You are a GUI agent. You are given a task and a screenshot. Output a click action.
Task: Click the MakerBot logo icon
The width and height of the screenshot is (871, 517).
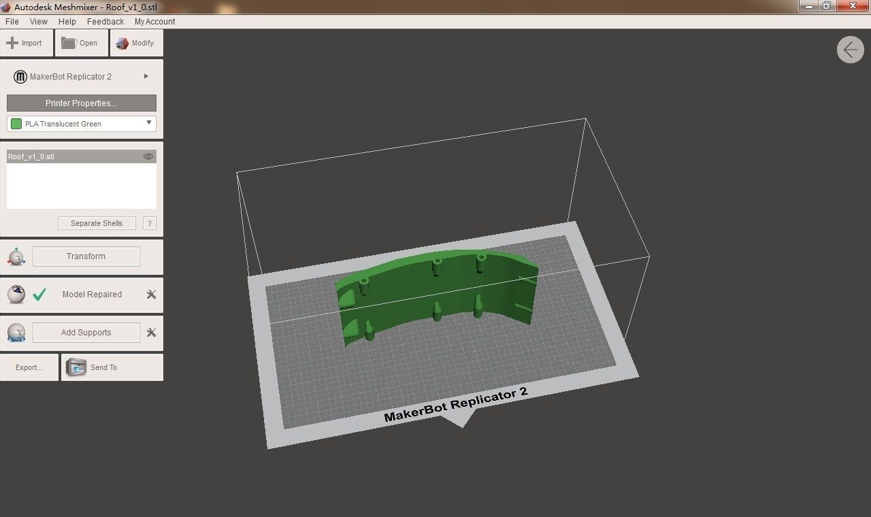pyautogui.click(x=20, y=77)
